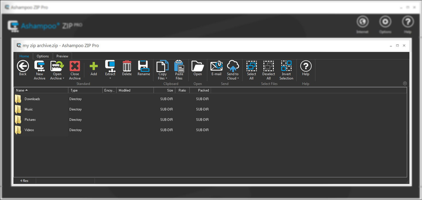Image resolution: width=422 pixels, height=200 pixels.
Task: Click SUB-DIR packed value of Pictures row
Action: pos(202,119)
